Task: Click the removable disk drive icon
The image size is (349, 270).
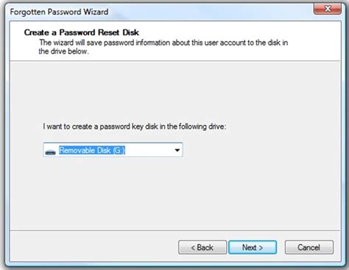Action: 50,152
